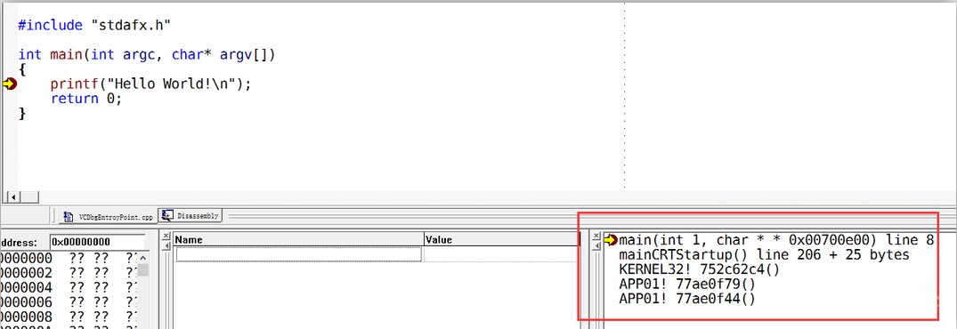Click the 0000004 memory row

point(69,287)
